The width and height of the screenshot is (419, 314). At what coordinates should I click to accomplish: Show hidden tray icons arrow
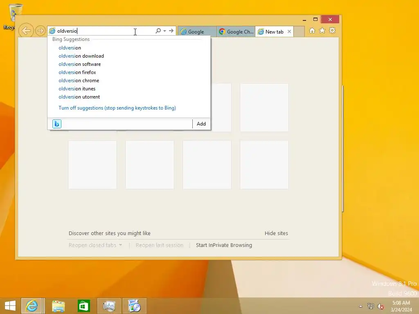coord(361,306)
